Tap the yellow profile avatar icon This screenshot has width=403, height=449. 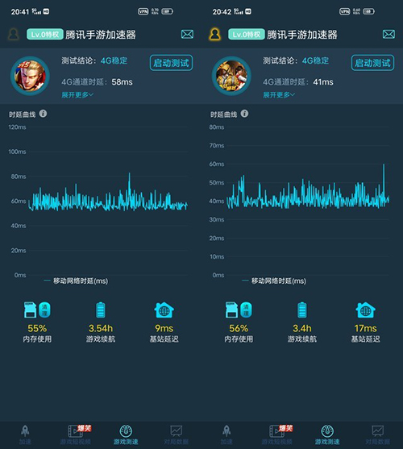(215, 35)
